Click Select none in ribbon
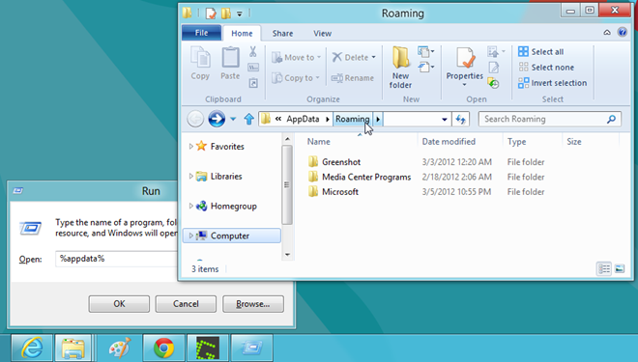This screenshot has width=638, height=362. click(x=546, y=67)
